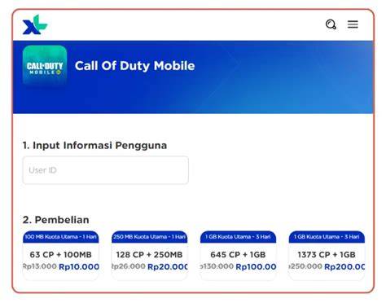Click the XL logo in the header
The width and height of the screenshot is (386, 303).
coord(35,24)
